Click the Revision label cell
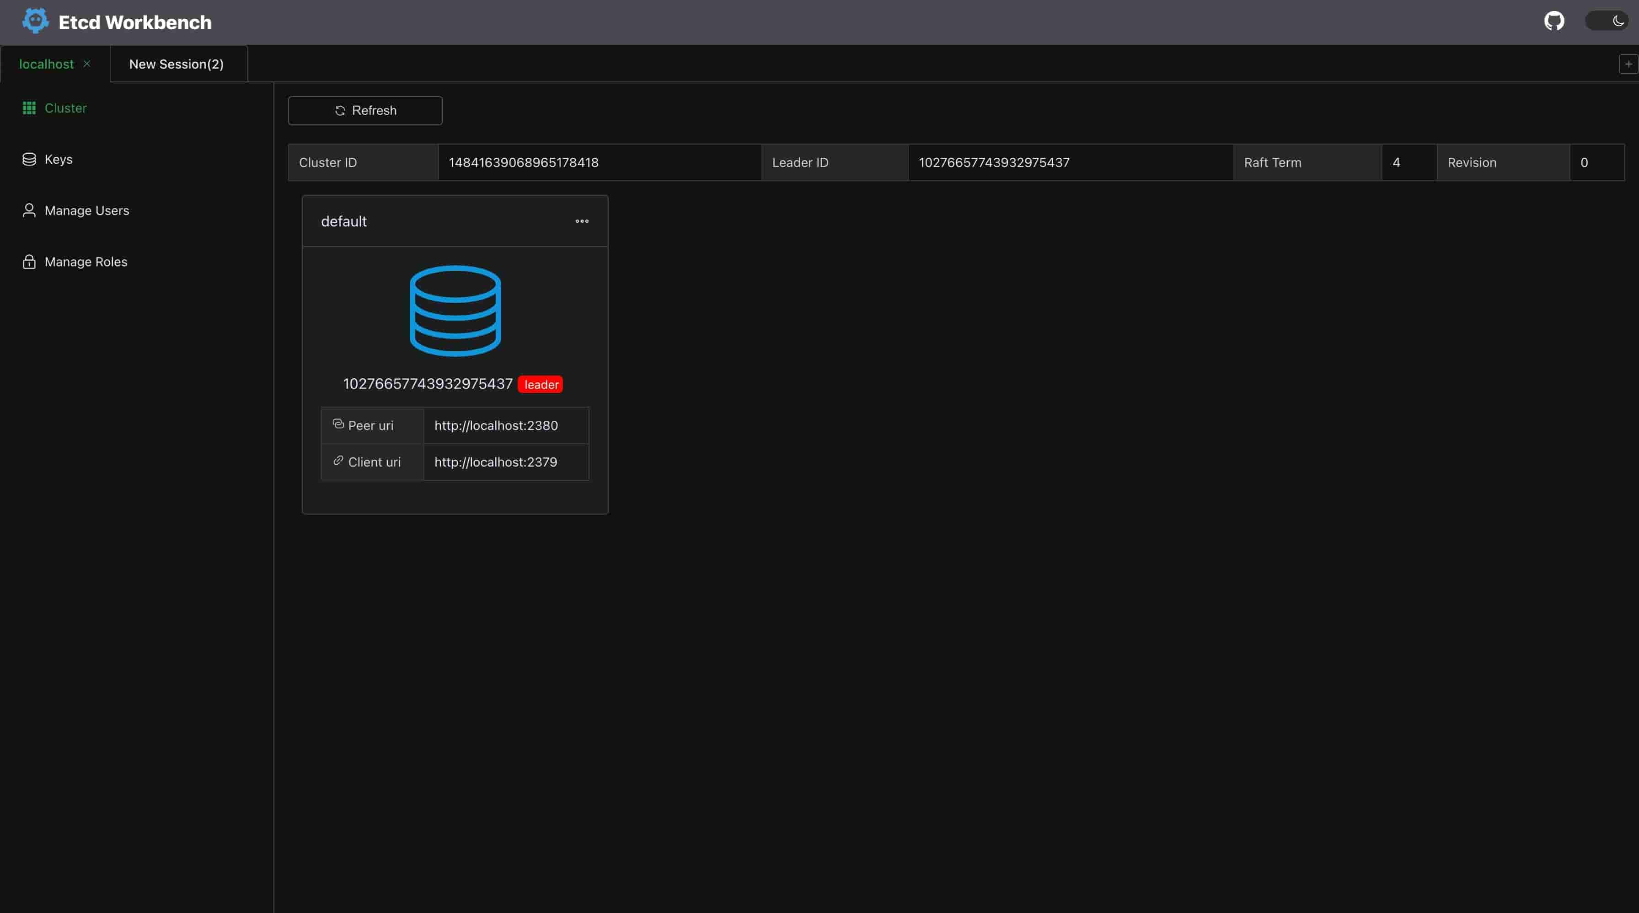 click(1503, 162)
